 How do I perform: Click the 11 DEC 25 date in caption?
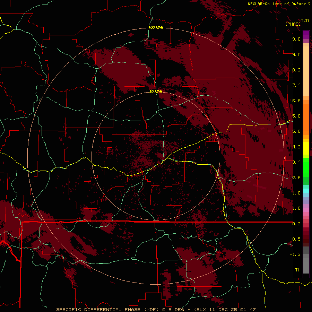[x=224, y=310]
